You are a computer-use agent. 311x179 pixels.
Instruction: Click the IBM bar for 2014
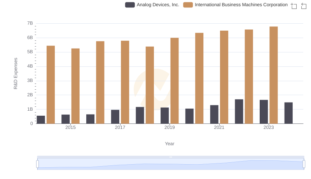51,85
